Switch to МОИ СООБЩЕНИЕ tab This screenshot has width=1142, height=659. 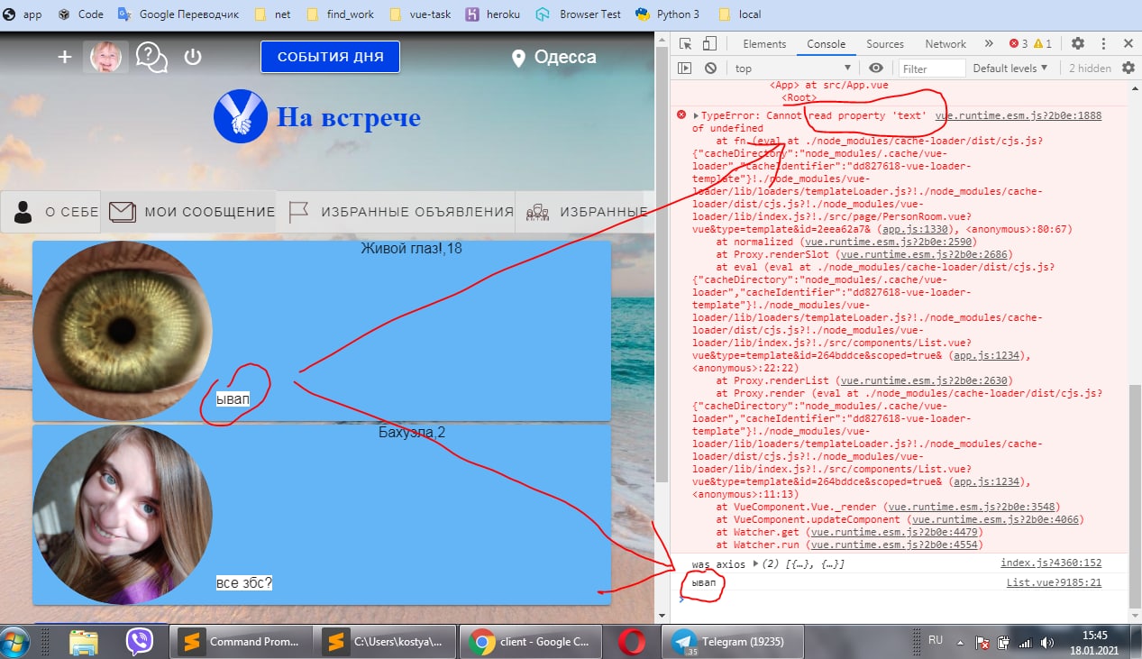point(191,212)
